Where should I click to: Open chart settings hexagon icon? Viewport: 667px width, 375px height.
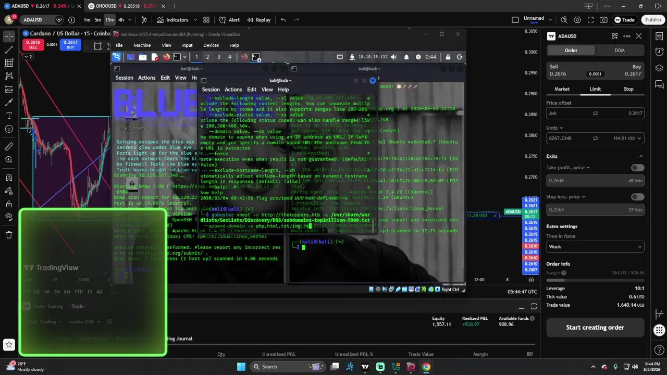pos(577,20)
